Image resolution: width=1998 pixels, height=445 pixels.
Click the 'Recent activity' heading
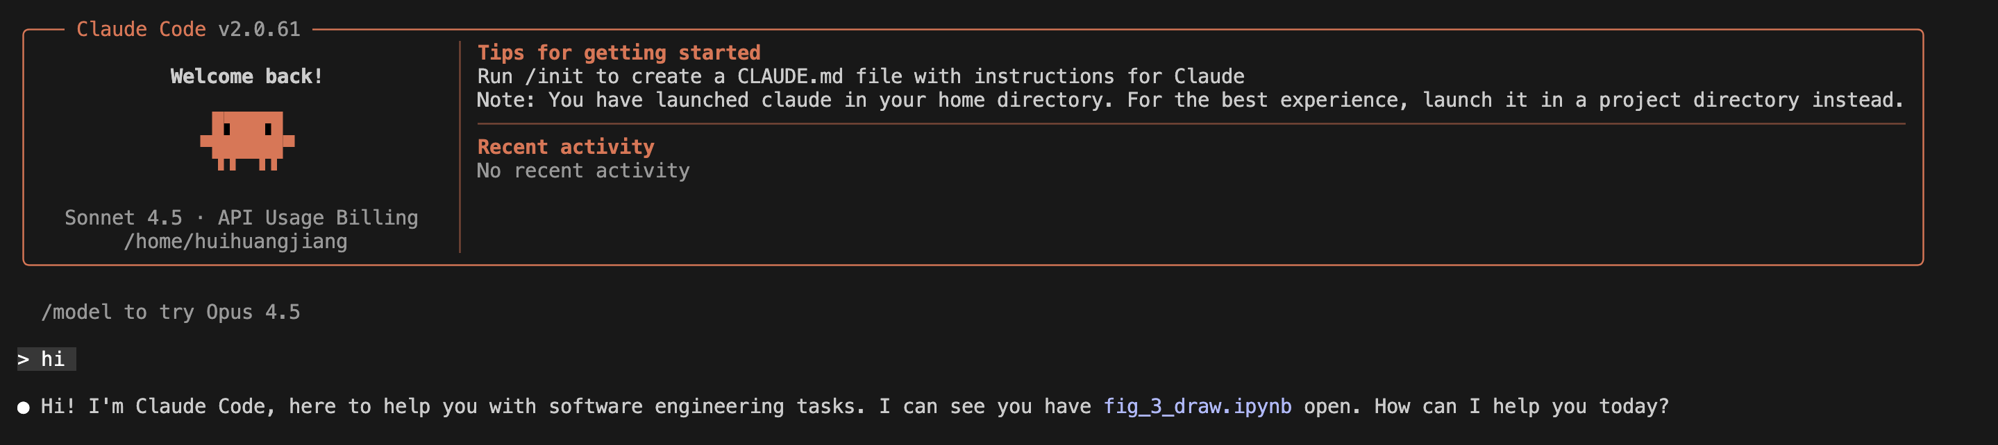566,147
